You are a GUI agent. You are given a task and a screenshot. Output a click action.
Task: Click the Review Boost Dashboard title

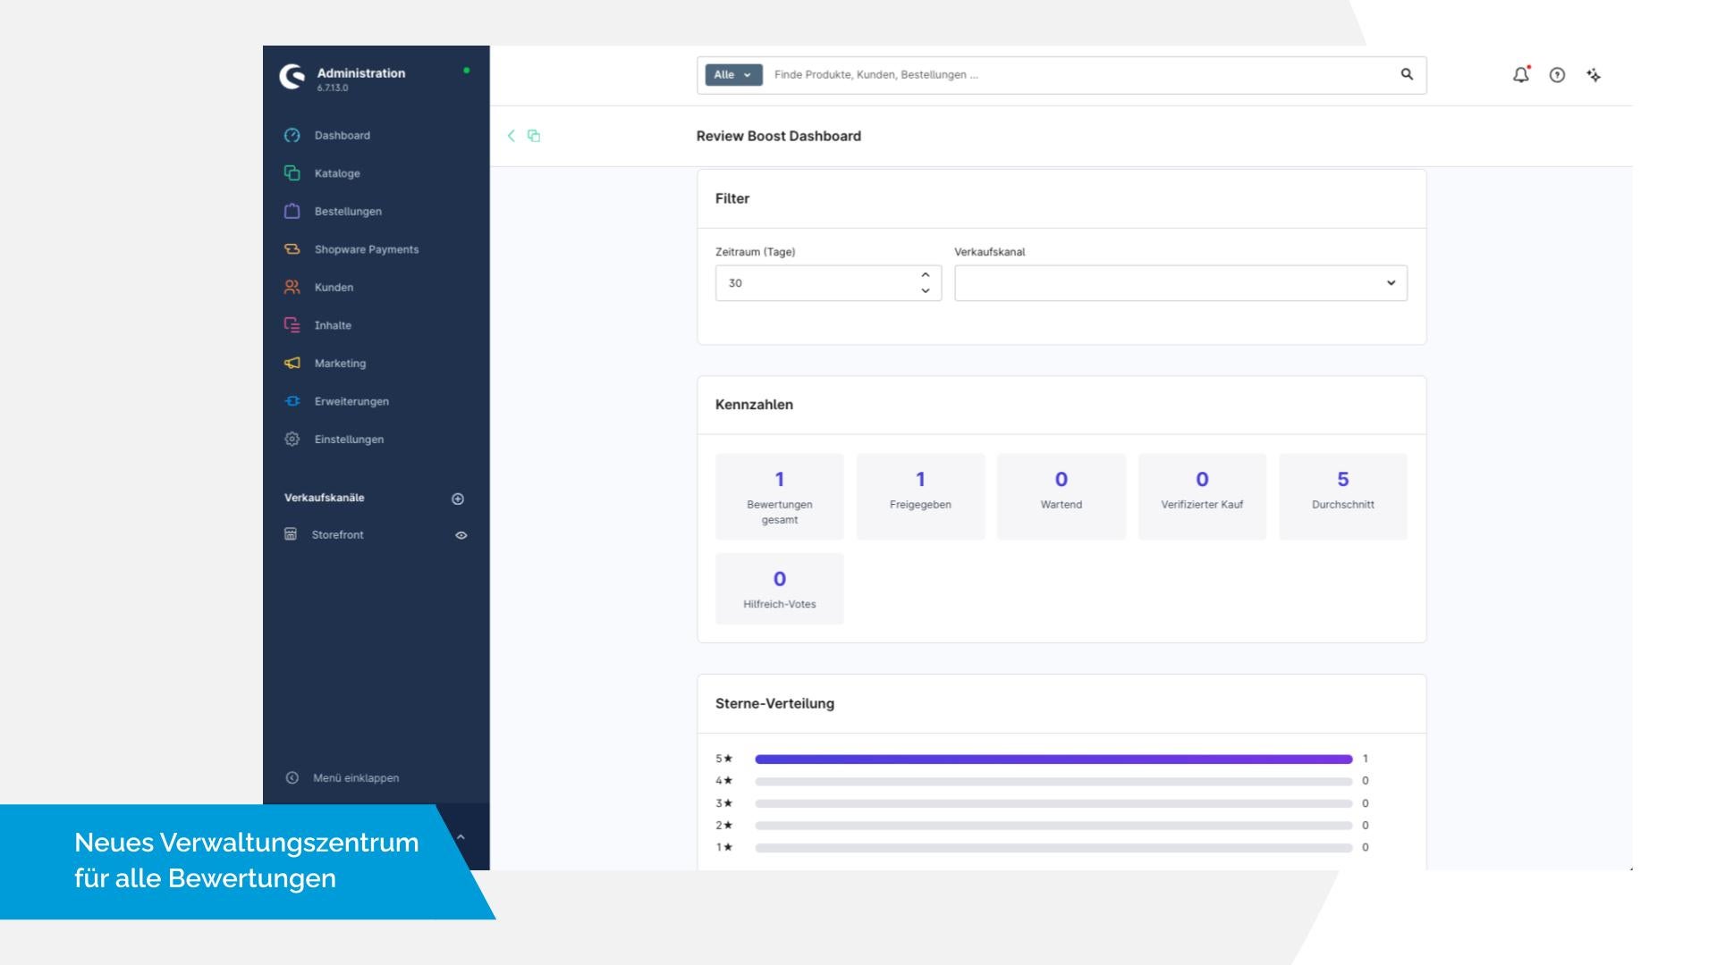pyautogui.click(x=779, y=136)
